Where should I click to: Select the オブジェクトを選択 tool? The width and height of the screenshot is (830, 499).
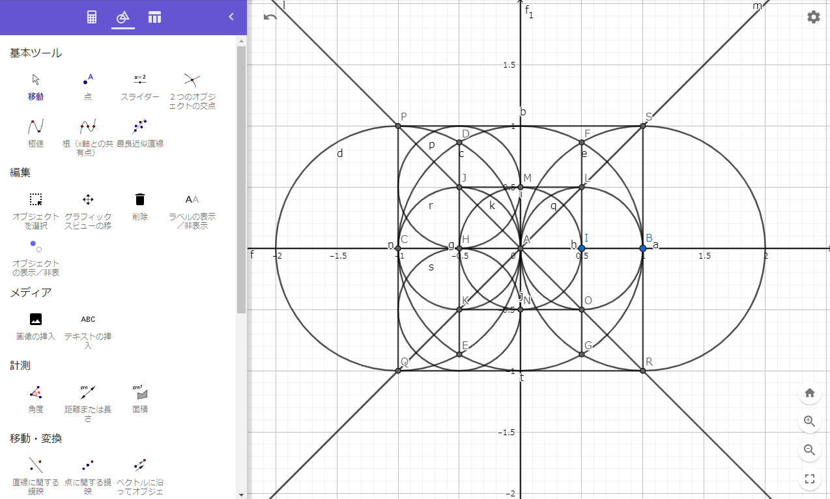[36, 211]
